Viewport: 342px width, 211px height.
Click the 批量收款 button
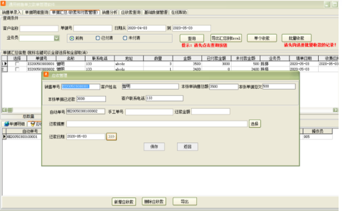[297, 38]
